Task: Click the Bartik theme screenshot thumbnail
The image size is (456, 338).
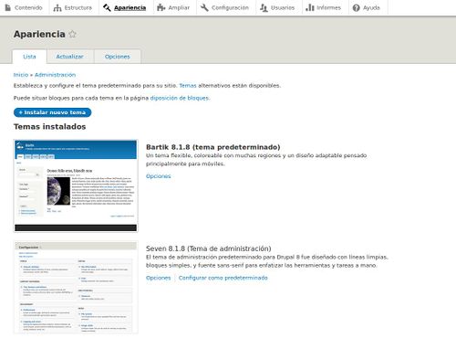Action: (76, 185)
